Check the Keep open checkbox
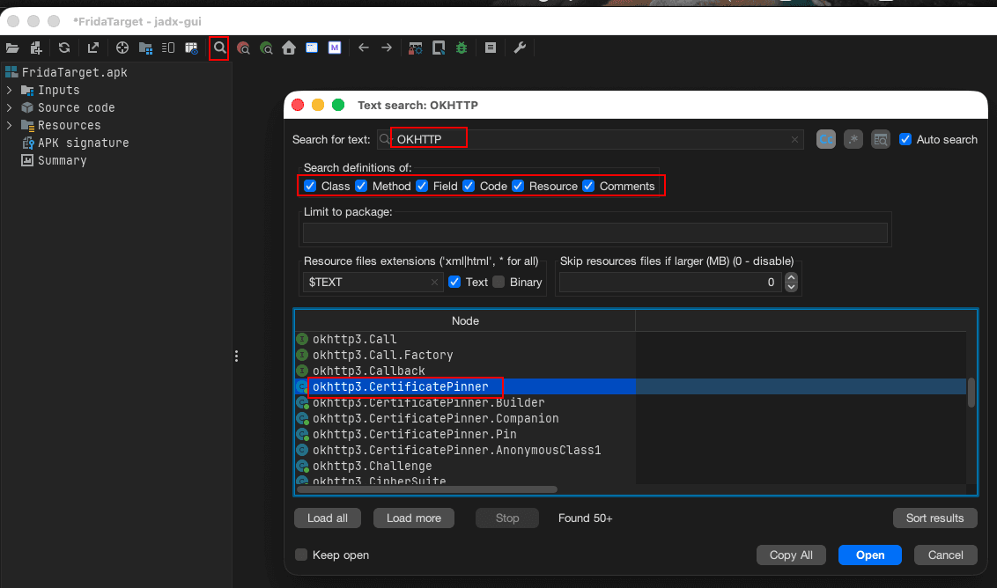 click(x=301, y=555)
